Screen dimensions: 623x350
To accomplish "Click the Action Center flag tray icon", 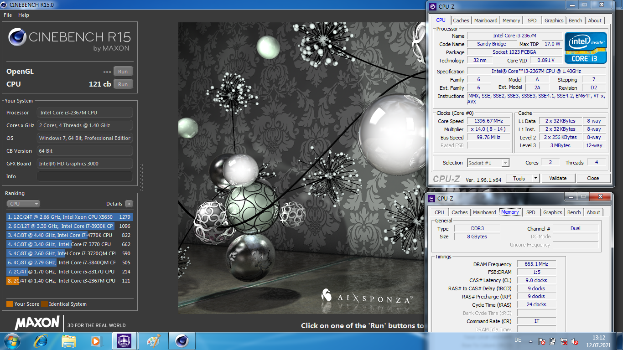I will tap(542, 341).
